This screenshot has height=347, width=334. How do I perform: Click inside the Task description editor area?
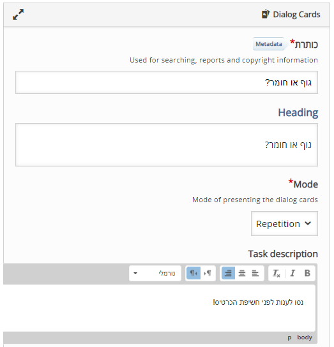(159, 308)
